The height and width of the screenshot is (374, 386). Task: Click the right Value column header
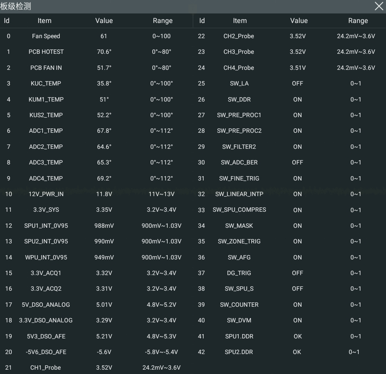point(299,21)
